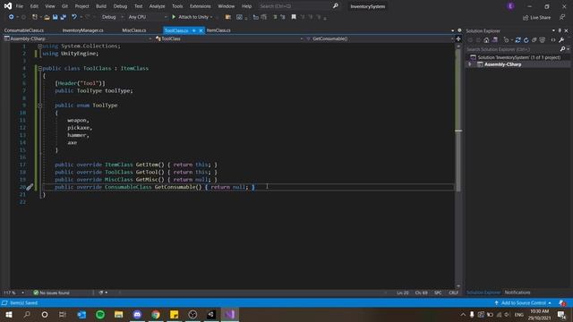573x322 pixels.
Task: Click the quick actions screwdriver icon line 20
Action: [30, 187]
